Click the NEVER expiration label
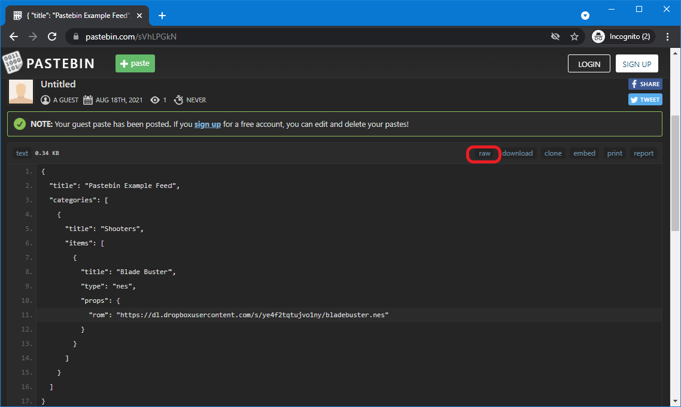The height and width of the screenshot is (407, 681). (x=196, y=100)
